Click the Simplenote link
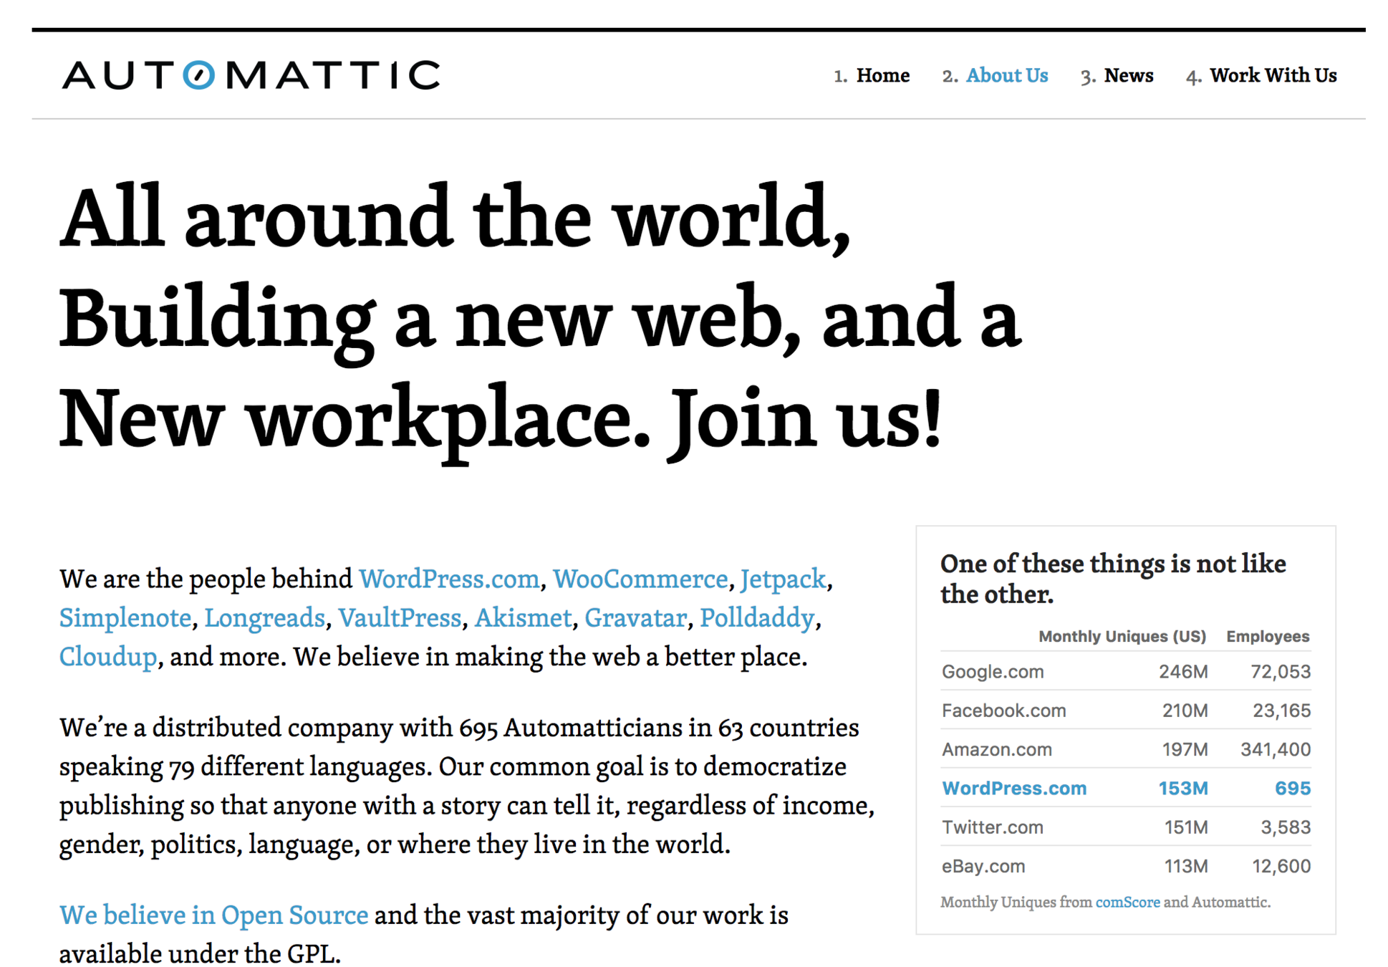Viewport: 1388px width, 967px height. coord(125,617)
